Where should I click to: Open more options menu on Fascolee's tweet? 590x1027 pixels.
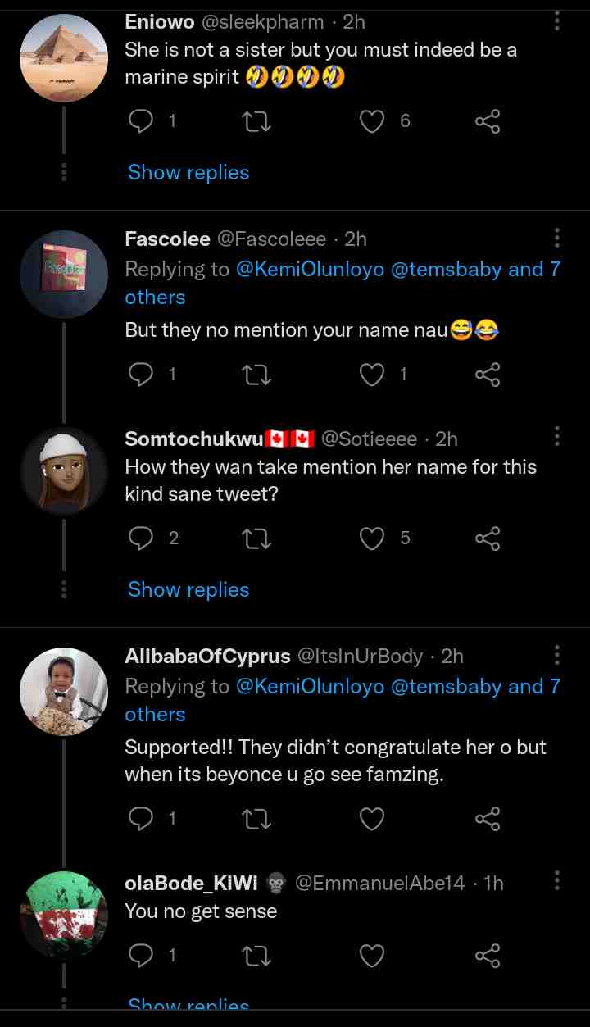(x=557, y=239)
